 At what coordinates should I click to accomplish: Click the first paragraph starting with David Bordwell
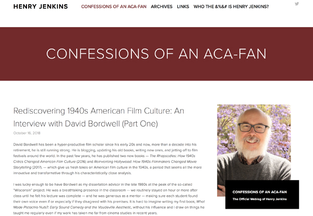point(107,159)
